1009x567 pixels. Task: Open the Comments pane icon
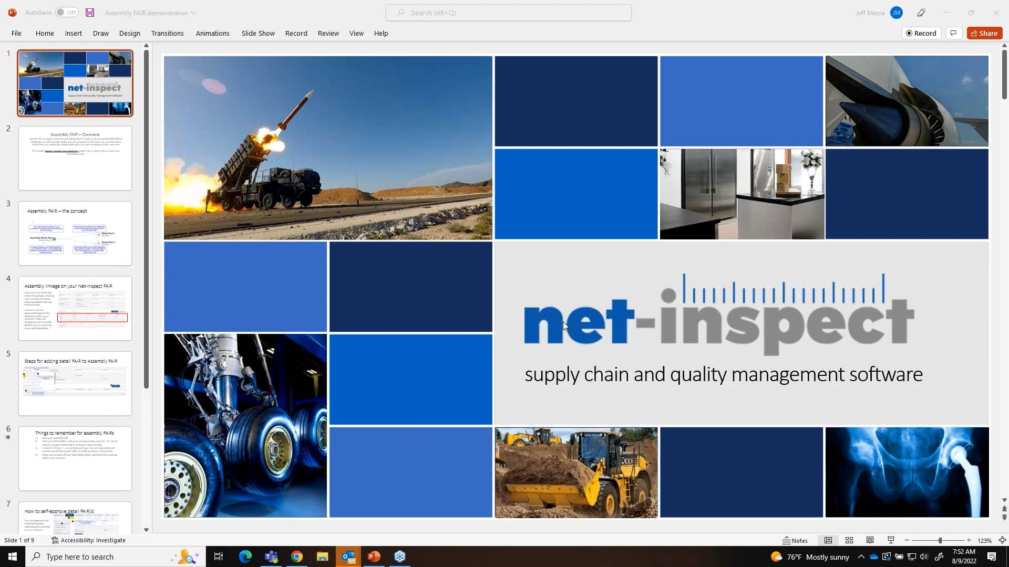tap(953, 33)
